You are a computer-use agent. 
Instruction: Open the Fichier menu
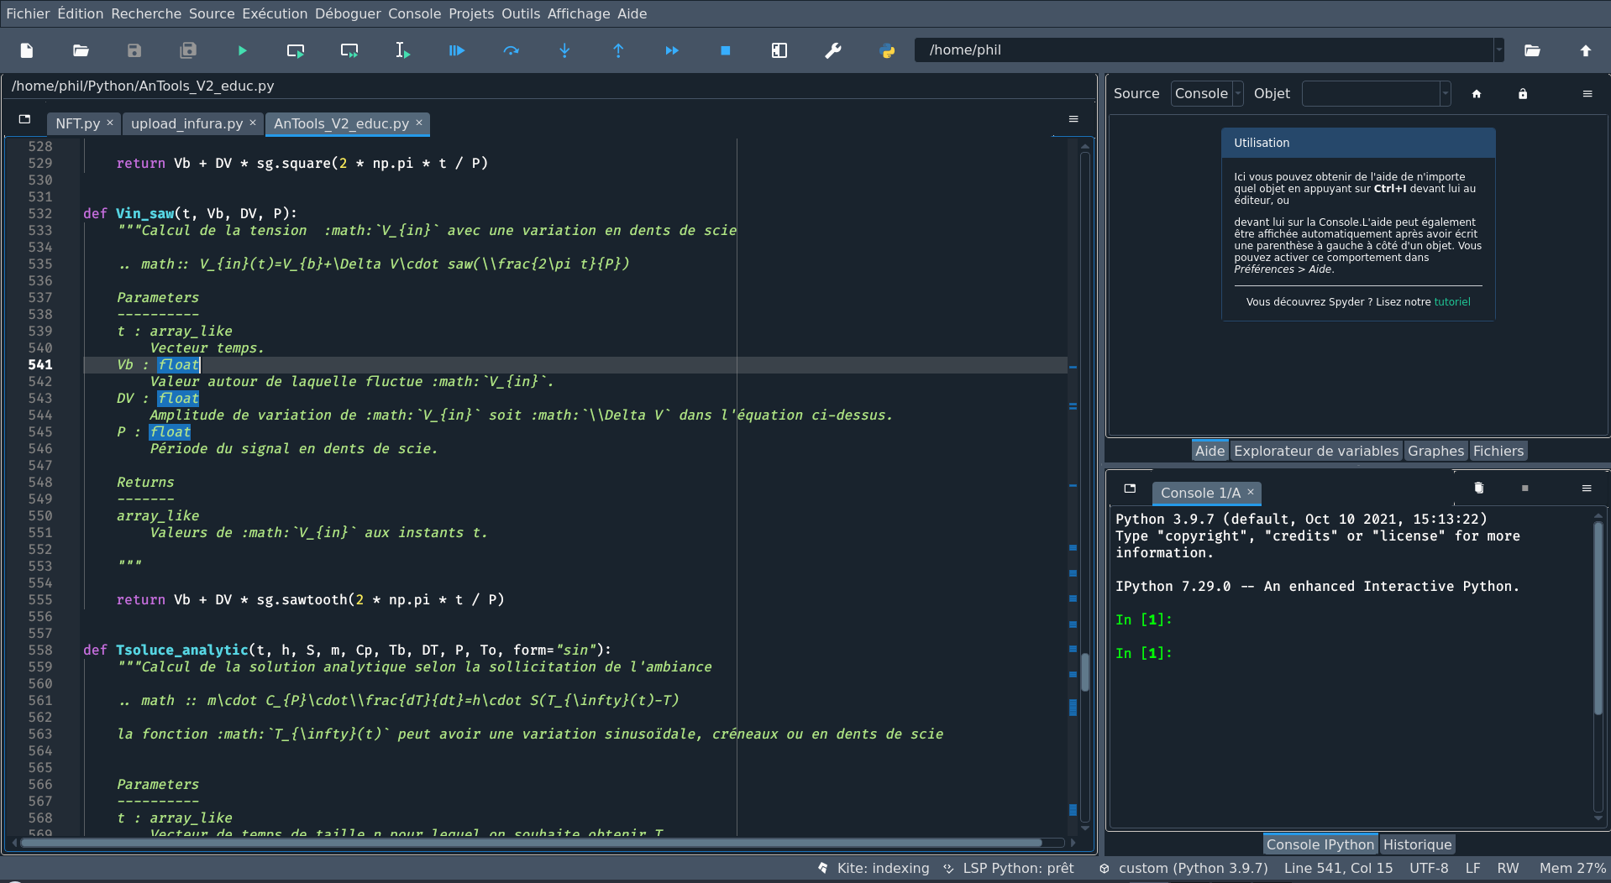(x=28, y=13)
